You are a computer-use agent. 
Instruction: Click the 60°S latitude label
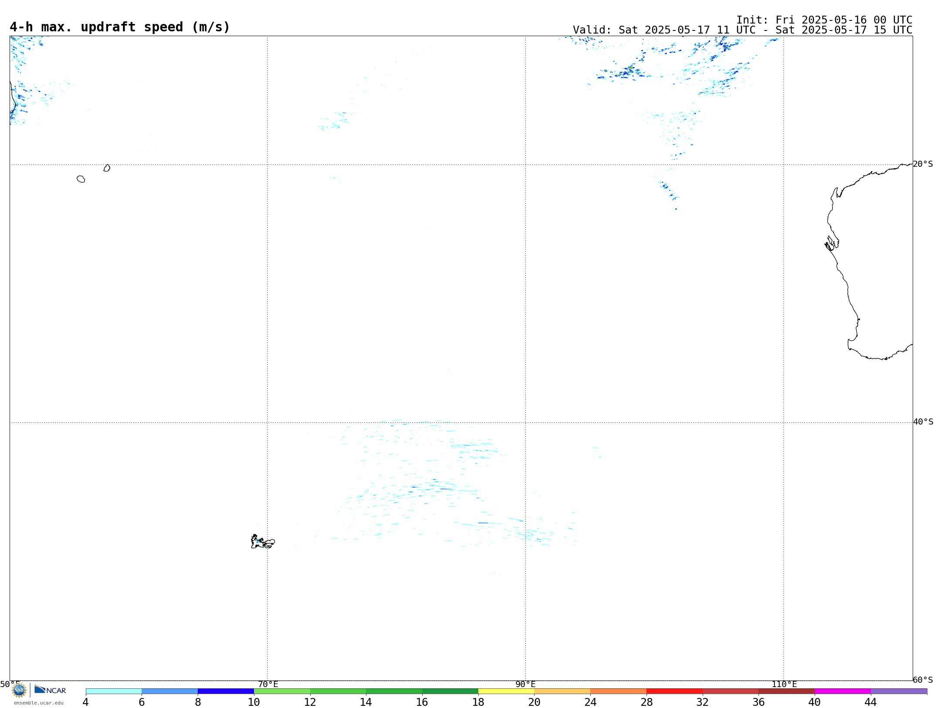tap(923, 680)
